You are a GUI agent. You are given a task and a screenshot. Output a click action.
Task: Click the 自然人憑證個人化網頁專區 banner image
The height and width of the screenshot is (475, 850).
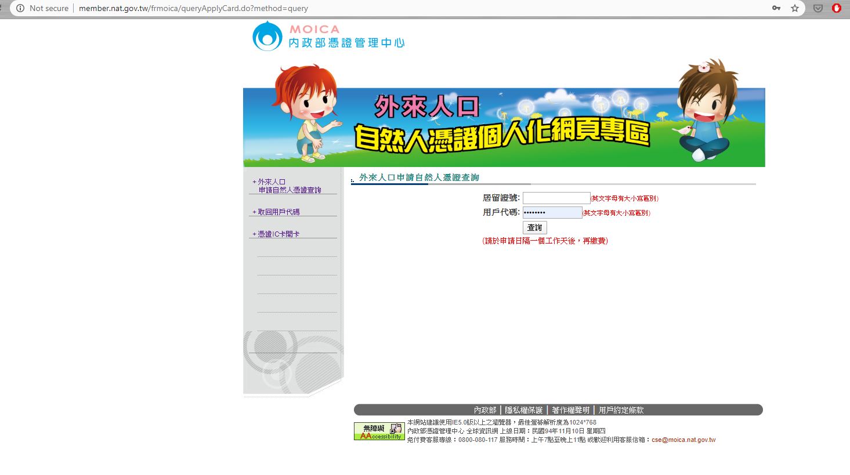(504, 128)
